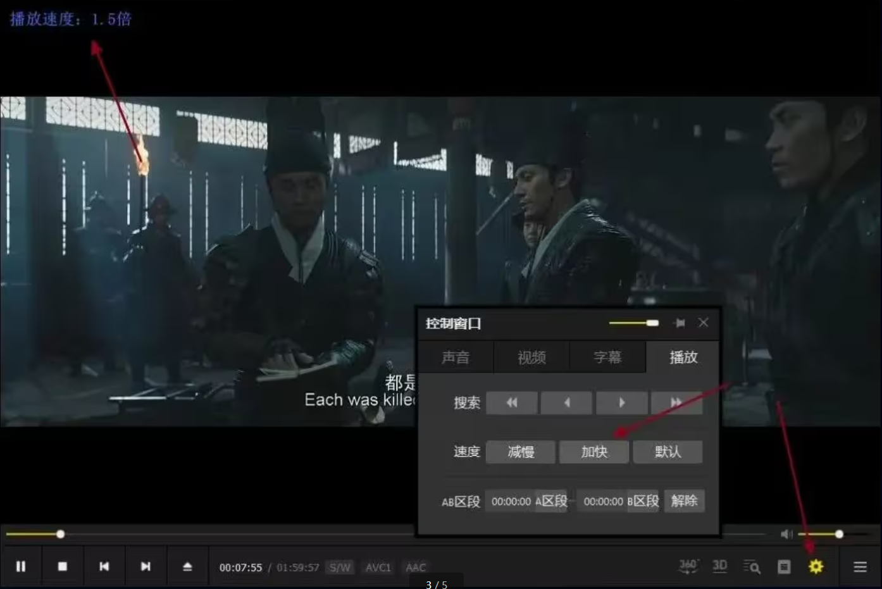Open the playlist hamburger menu
Screen dimensions: 882x589
860,567
